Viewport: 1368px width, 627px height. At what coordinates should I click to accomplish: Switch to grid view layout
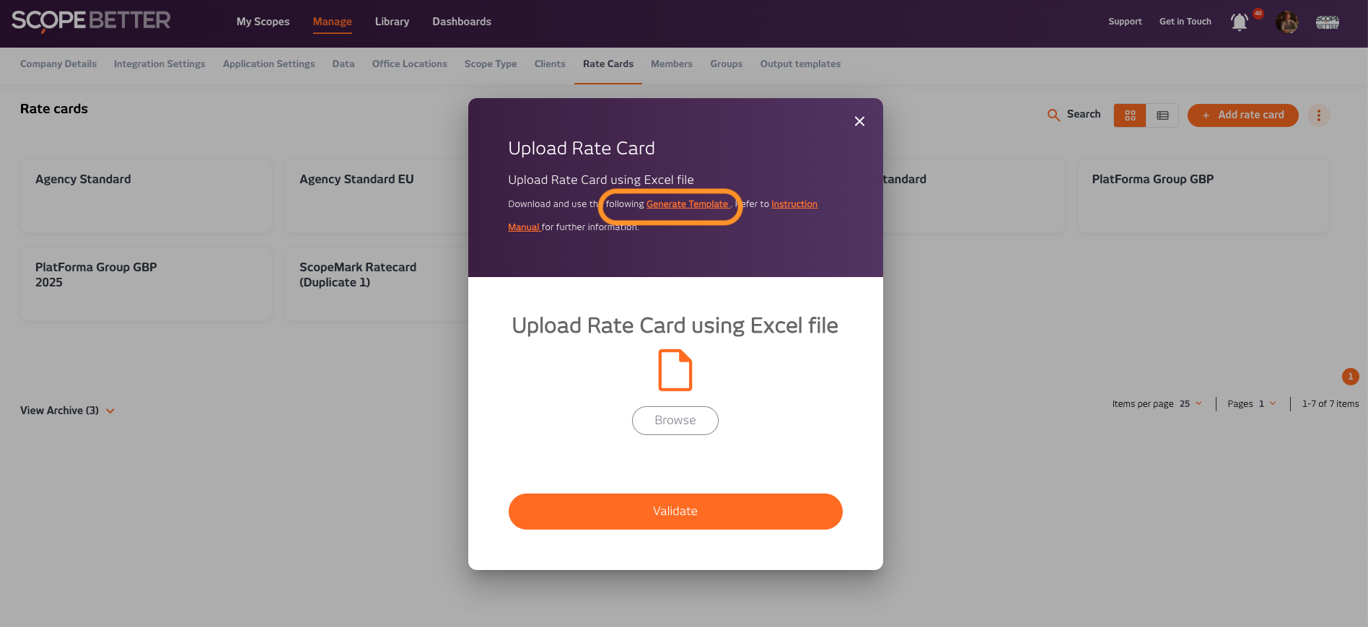(1130, 115)
